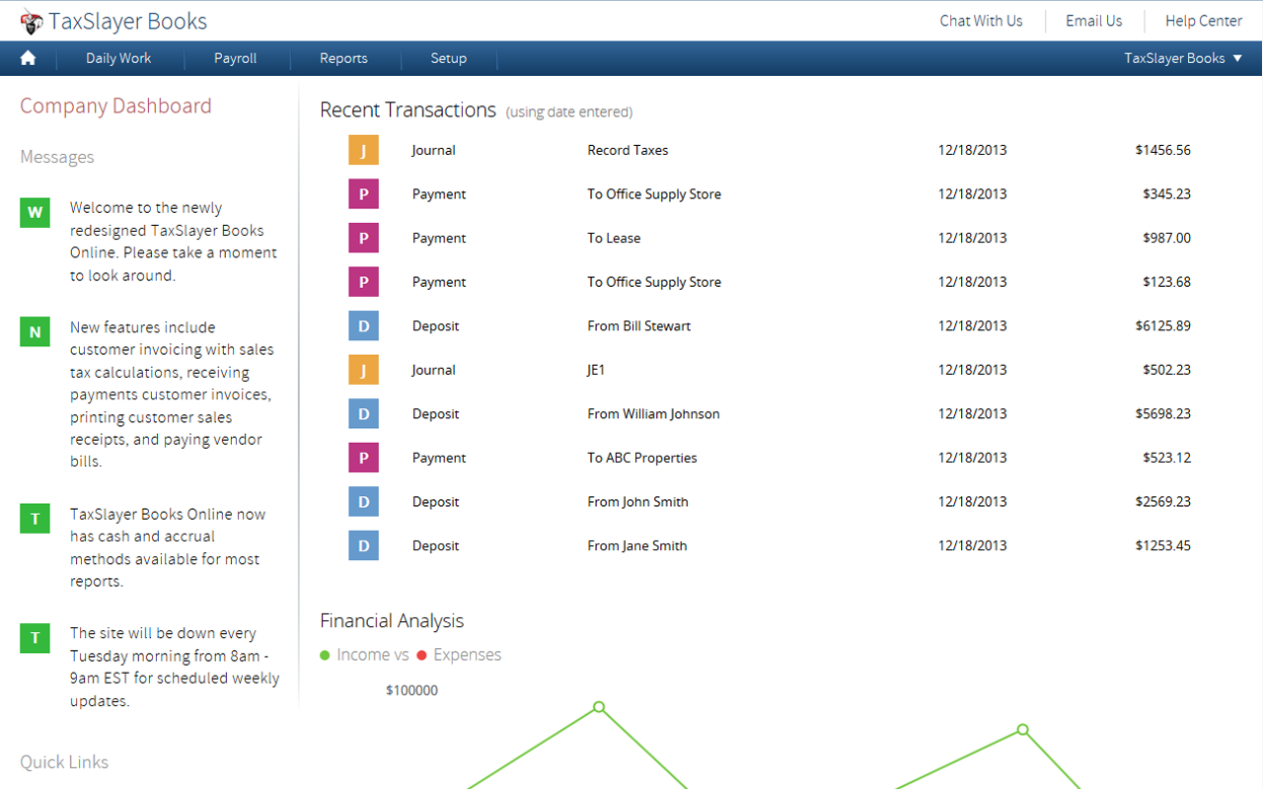This screenshot has width=1263, height=789.
Task: Click the N new features message icon
Action: click(x=35, y=331)
